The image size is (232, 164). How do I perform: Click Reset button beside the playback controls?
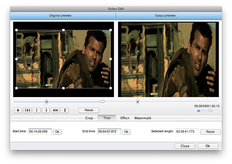point(89,110)
